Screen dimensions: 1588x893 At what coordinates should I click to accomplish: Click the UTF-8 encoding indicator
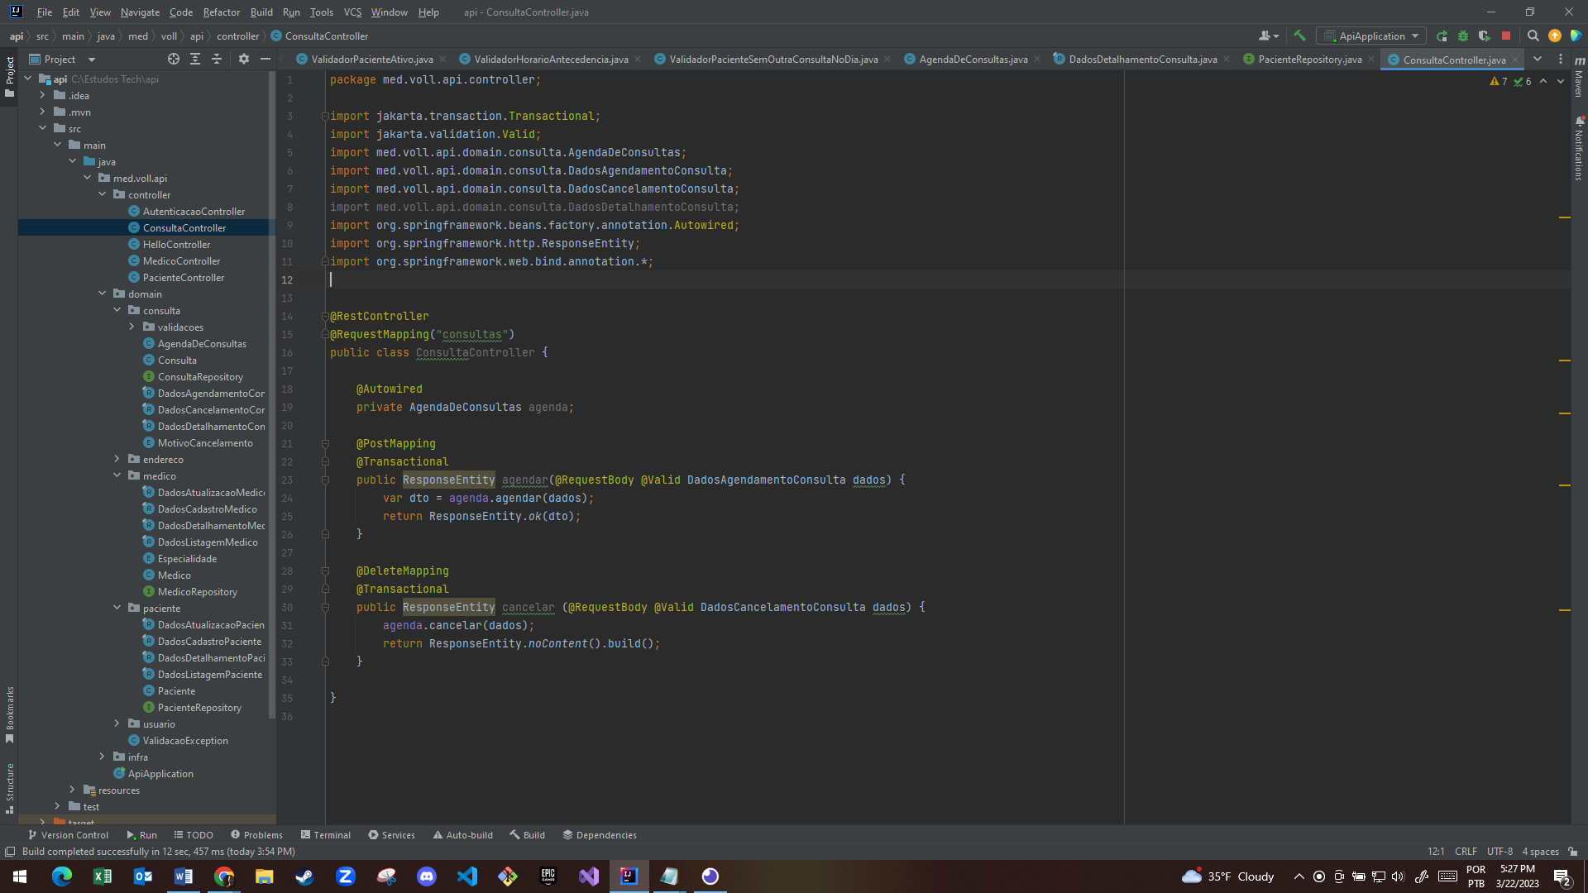[x=1500, y=851]
